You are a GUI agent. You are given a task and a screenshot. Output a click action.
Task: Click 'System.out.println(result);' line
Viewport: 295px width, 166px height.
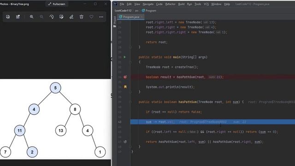tap(170, 87)
